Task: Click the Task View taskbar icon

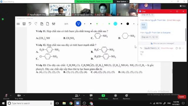Action: pos(57,103)
